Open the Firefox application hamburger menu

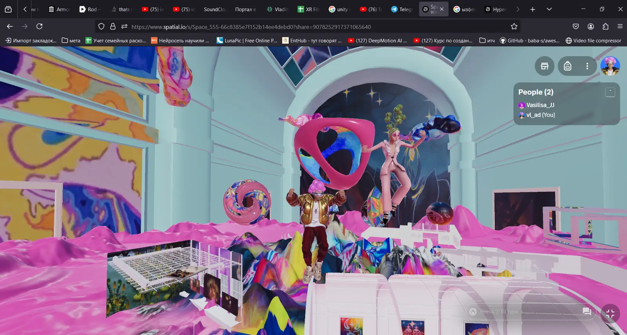[620, 26]
